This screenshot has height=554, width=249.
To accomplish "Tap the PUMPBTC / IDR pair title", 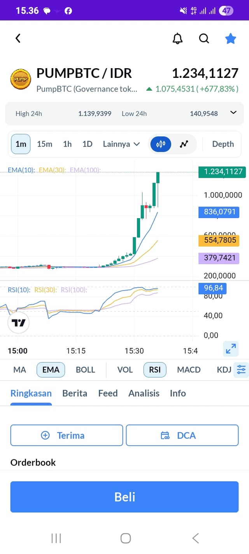I will tap(84, 73).
